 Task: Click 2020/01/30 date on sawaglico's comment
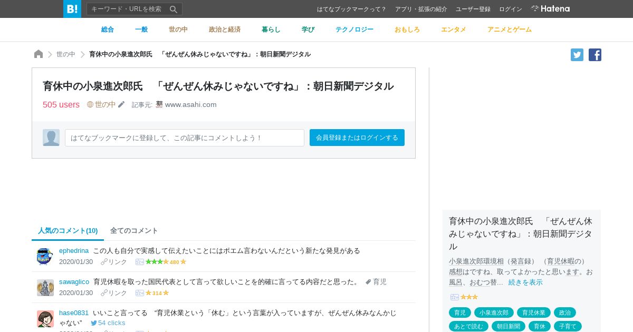coord(76,293)
